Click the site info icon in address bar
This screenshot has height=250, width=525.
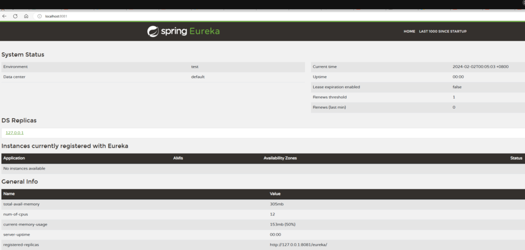point(39,16)
